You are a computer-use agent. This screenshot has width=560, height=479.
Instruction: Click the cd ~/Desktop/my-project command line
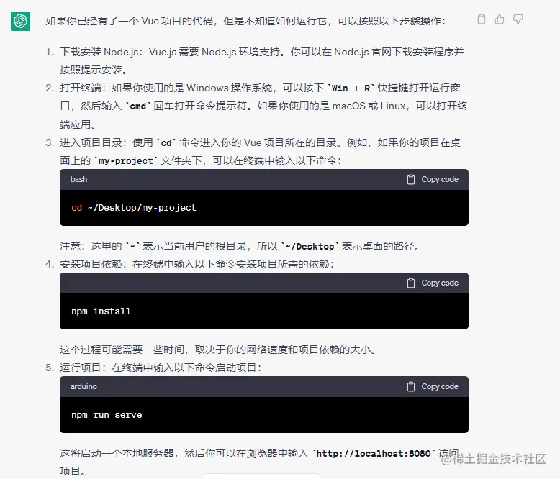point(134,208)
